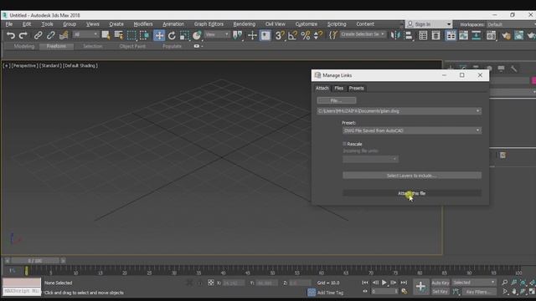Click the Auto Key button
Viewport: 536px width, 301px height.
[x=441, y=283]
